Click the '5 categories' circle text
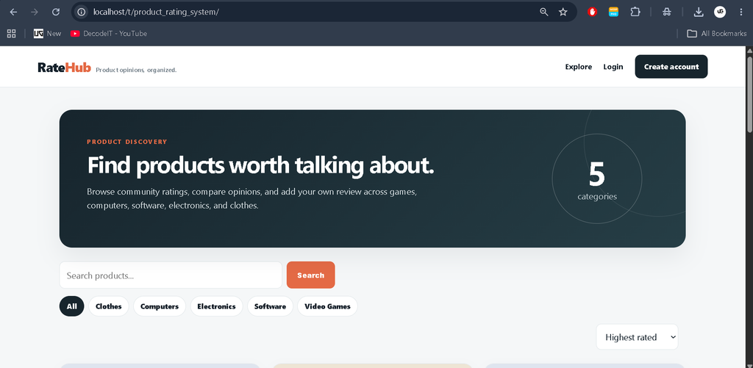The image size is (753, 368). point(597,181)
